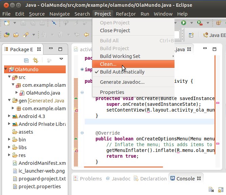Switch to the Javadoc tab
226x195 pixels.
coord(118,179)
